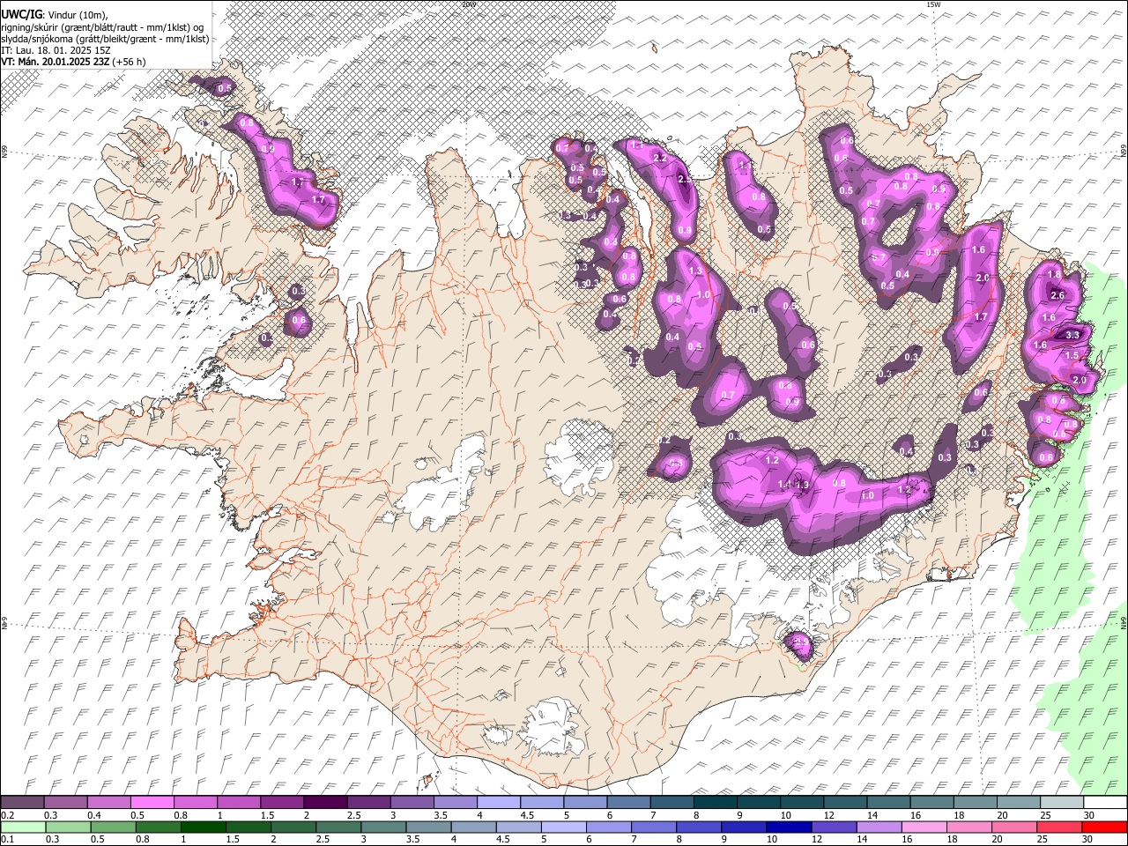Click the dark plum swatch between 2 and 2.5
Viewport: 1128px width, 846px height.
tap(325, 802)
